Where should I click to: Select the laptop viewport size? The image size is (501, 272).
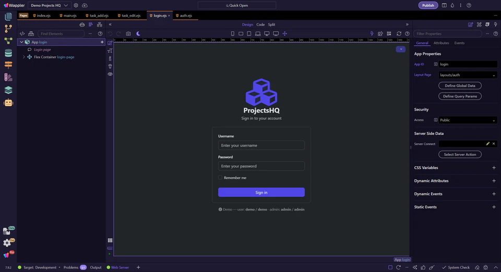pyautogui.click(x=258, y=34)
